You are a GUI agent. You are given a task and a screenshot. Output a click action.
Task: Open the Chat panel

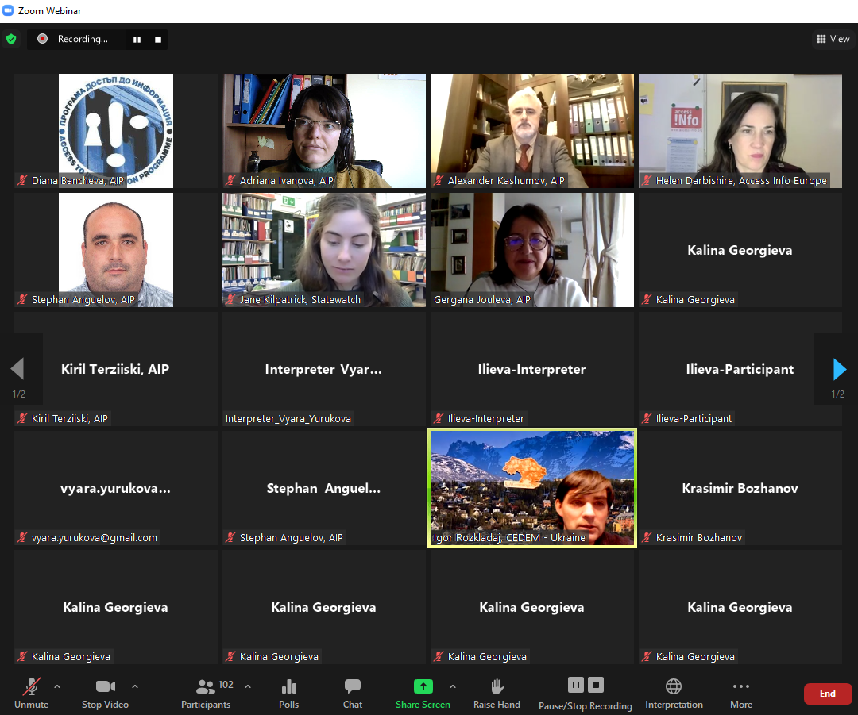coord(353,687)
